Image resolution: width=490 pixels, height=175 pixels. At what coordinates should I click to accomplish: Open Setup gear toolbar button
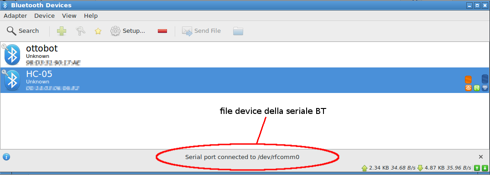128,31
